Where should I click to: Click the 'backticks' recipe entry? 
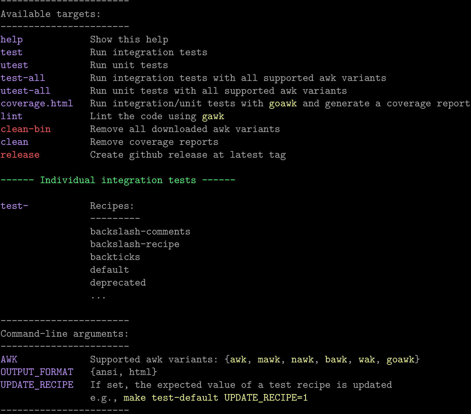(x=115, y=257)
